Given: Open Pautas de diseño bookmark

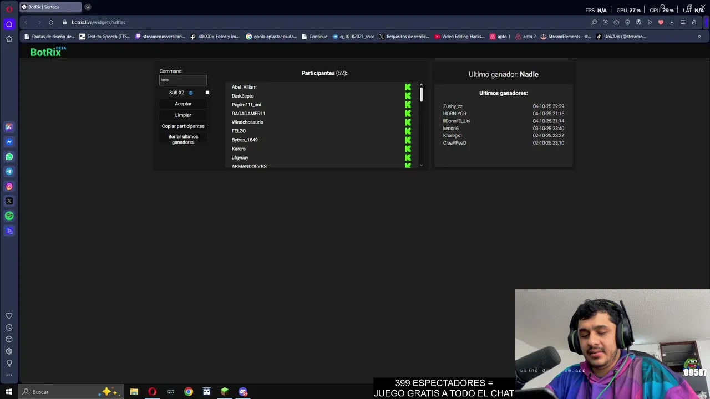Looking at the screenshot, I should [x=49, y=37].
